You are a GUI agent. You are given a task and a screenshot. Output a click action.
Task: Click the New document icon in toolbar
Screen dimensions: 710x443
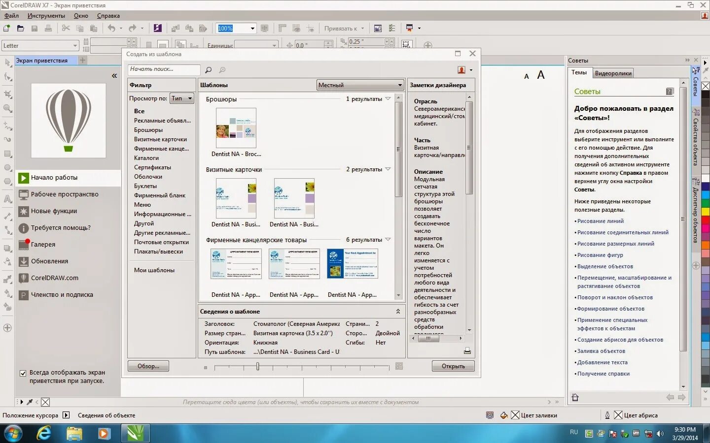6,29
